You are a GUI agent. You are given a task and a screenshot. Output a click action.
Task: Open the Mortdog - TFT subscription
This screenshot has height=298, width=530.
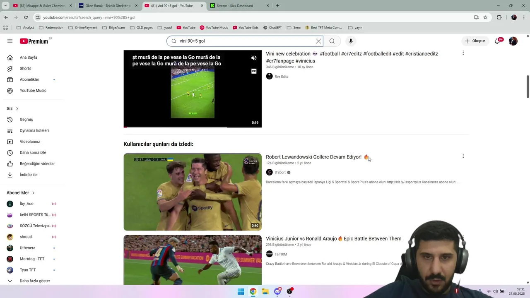click(31, 259)
